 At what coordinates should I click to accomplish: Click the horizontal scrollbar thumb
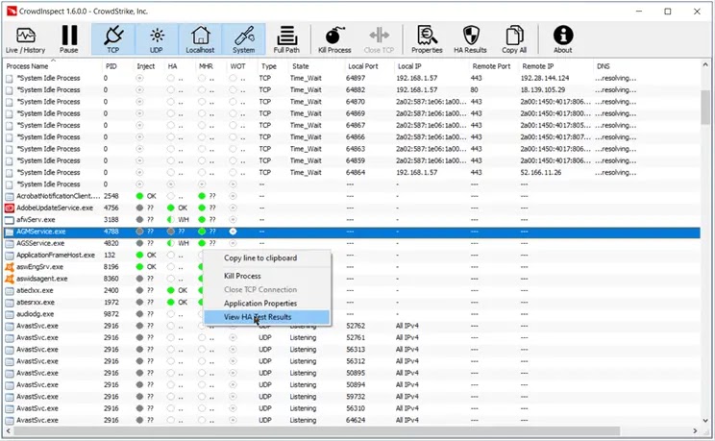click(x=316, y=431)
